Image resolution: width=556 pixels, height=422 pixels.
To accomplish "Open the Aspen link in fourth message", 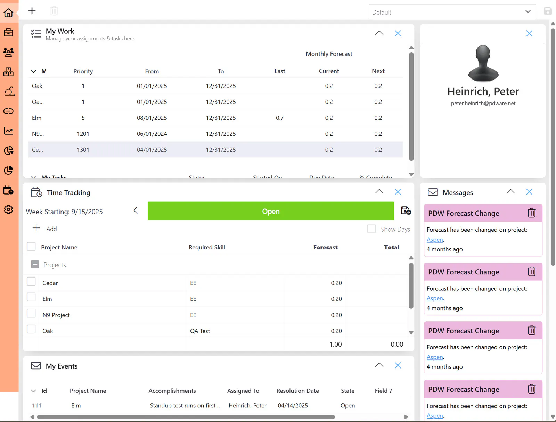I will (x=435, y=416).
